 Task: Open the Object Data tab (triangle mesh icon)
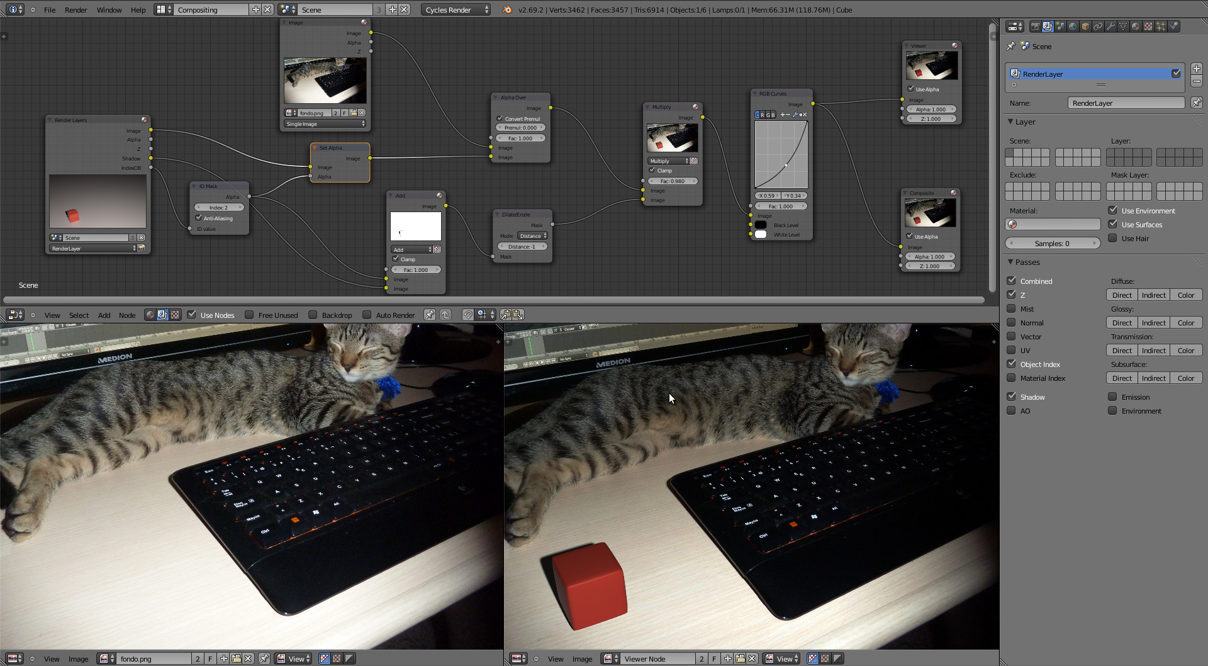pyautogui.click(x=1123, y=26)
